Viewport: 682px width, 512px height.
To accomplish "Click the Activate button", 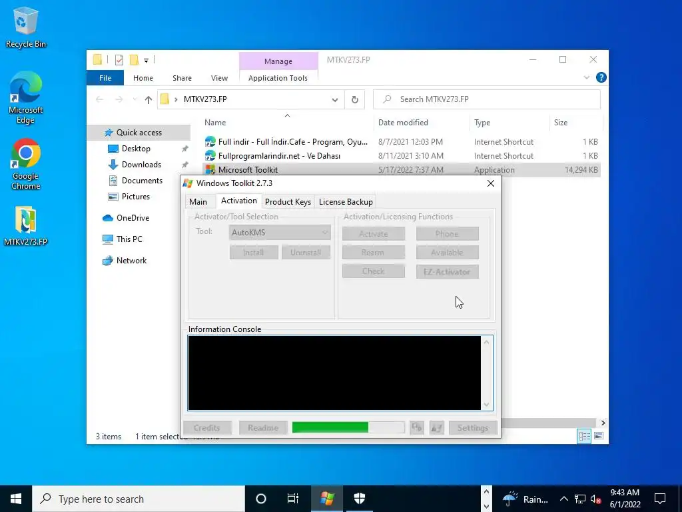I will click(x=373, y=234).
